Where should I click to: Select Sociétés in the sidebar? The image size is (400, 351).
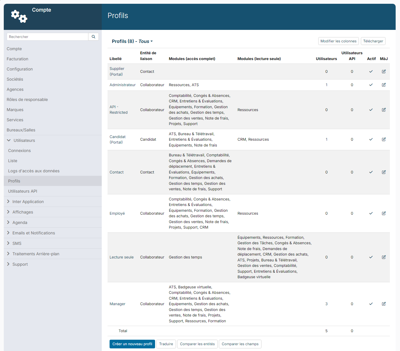(15, 79)
